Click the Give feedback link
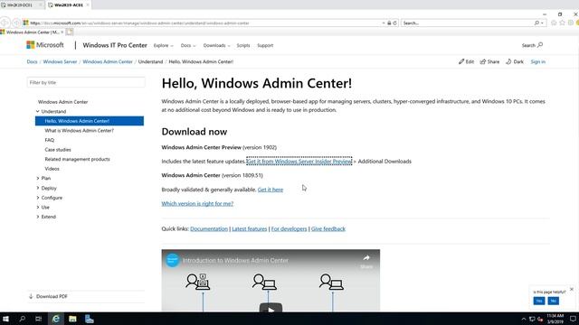The height and width of the screenshot is (325, 579). [328, 228]
